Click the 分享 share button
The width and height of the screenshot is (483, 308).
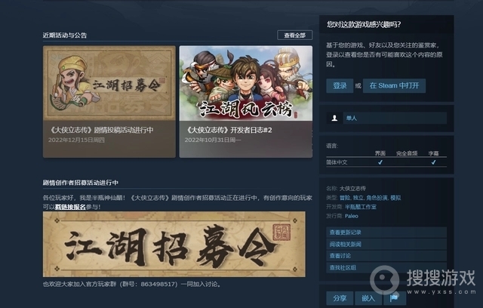[340, 298]
